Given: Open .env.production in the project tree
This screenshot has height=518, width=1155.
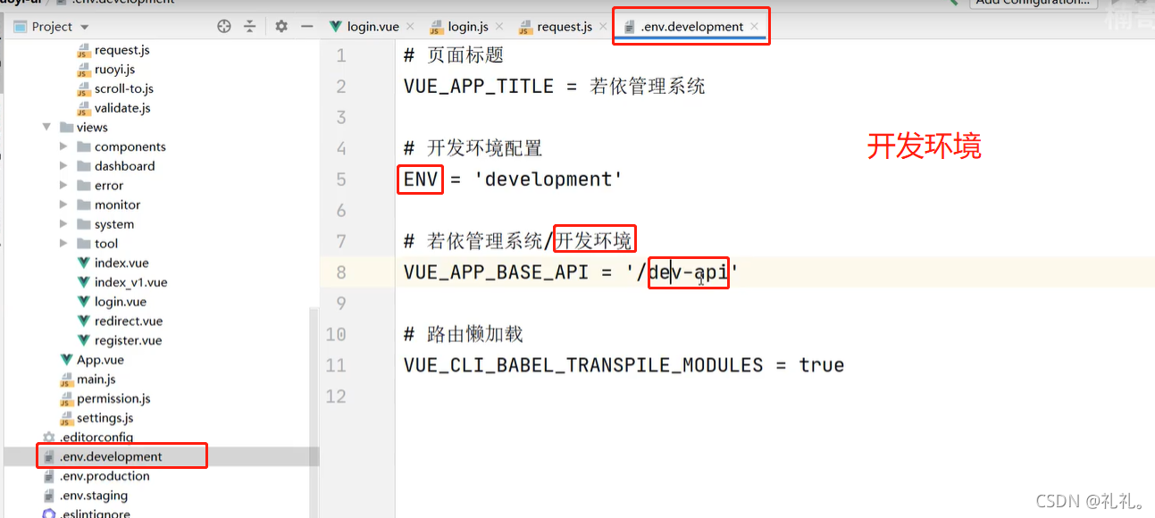Looking at the screenshot, I should coord(105,476).
